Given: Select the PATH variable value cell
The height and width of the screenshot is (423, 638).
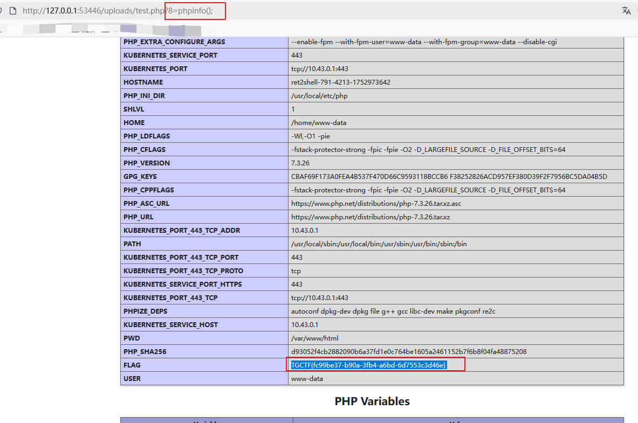Looking at the screenshot, I should (x=456, y=244).
